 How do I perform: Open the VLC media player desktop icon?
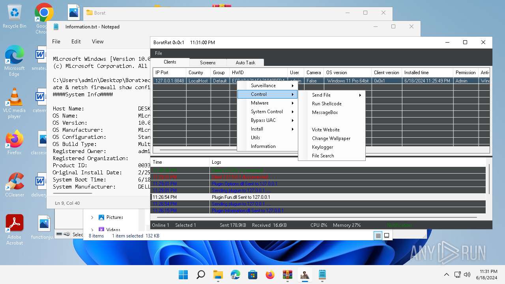(x=15, y=103)
